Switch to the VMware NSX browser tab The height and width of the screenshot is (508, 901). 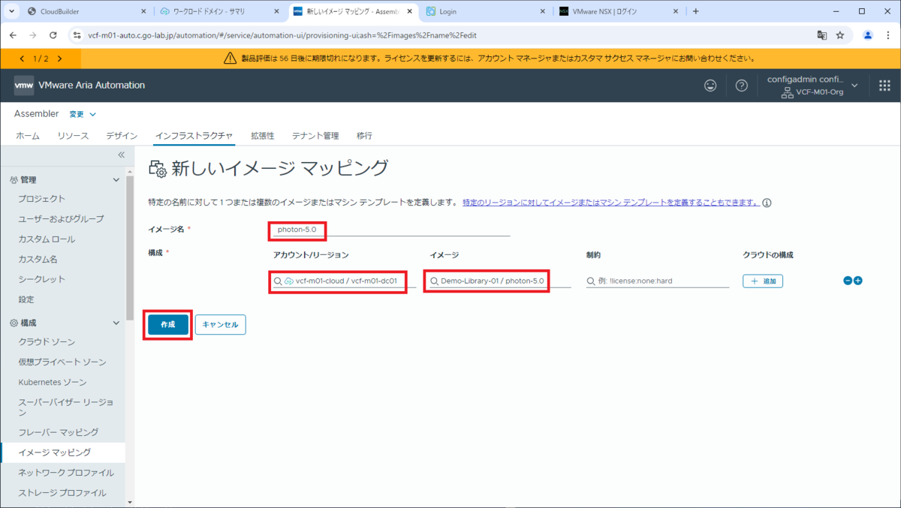click(618, 11)
